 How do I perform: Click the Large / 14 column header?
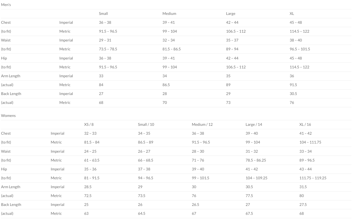[254, 124]
